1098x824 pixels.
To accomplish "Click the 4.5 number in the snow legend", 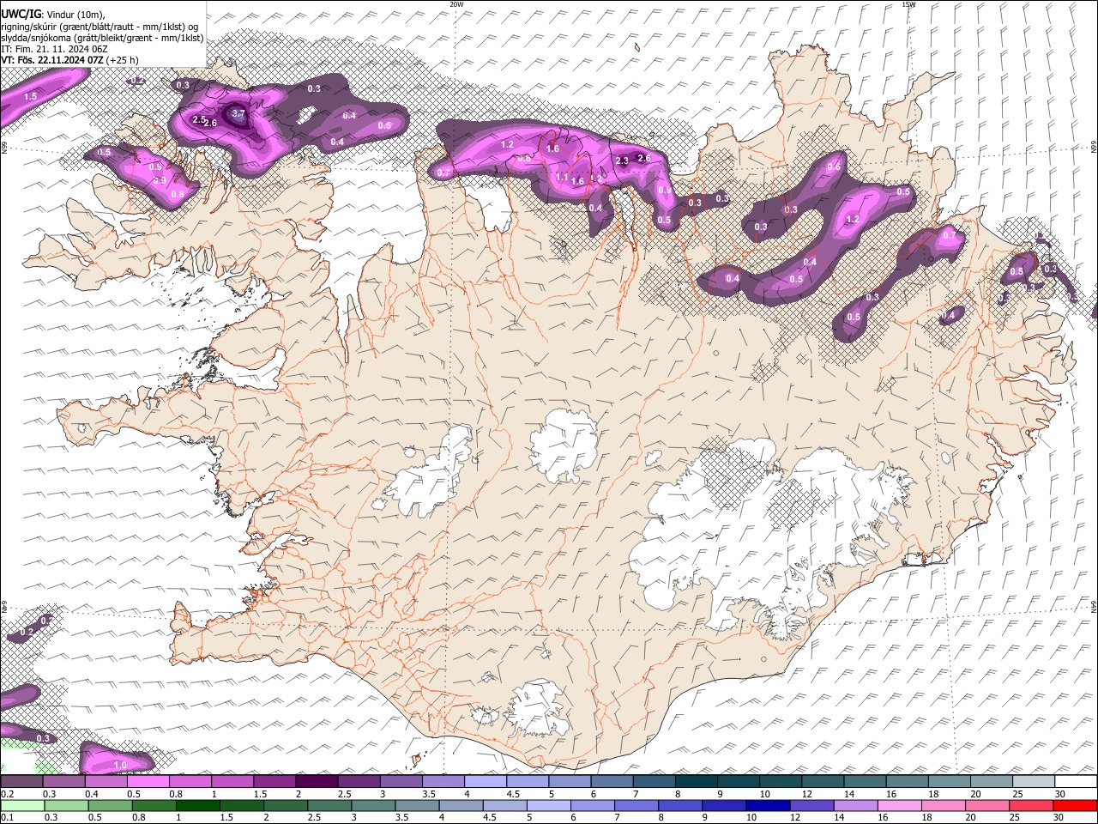I will pyautogui.click(x=513, y=794).
